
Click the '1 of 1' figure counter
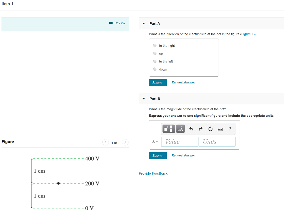pos(115,143)
